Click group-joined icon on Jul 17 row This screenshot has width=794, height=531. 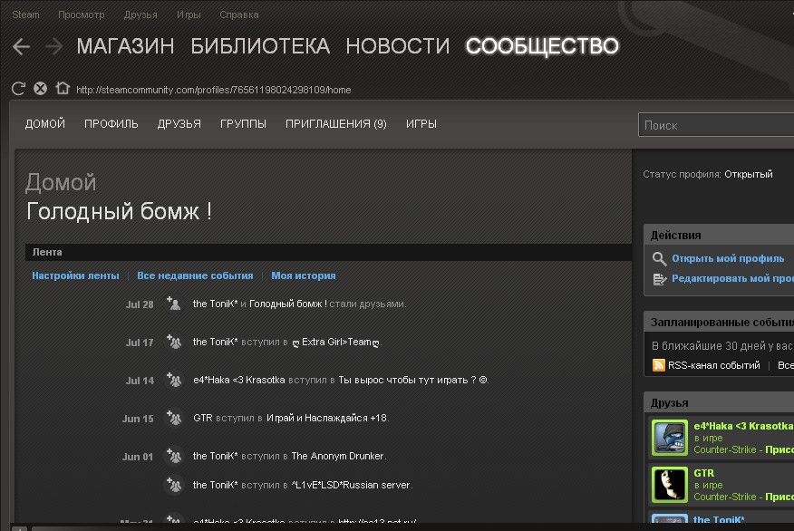click(x=174, y=342)
